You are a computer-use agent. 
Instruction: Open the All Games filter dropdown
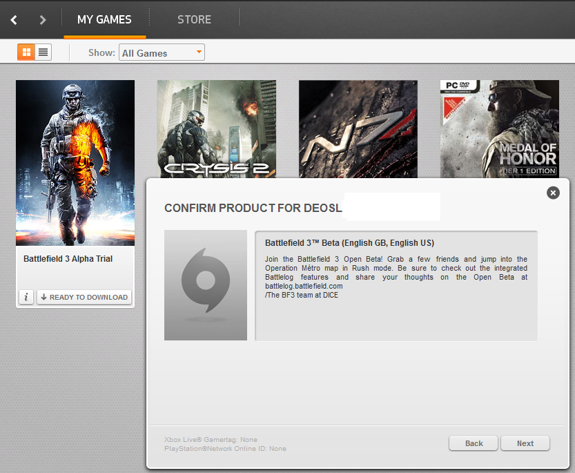click(162, 52)
